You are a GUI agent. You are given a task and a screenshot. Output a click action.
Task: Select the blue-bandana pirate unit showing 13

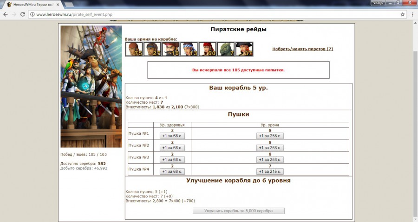coord(189,49)
